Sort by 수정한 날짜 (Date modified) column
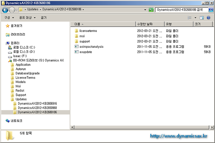The image size is (215, 143). point(150,24)
